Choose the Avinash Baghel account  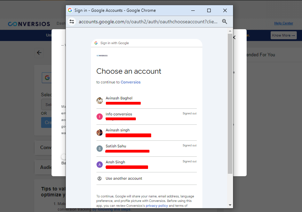click(147, 100)
